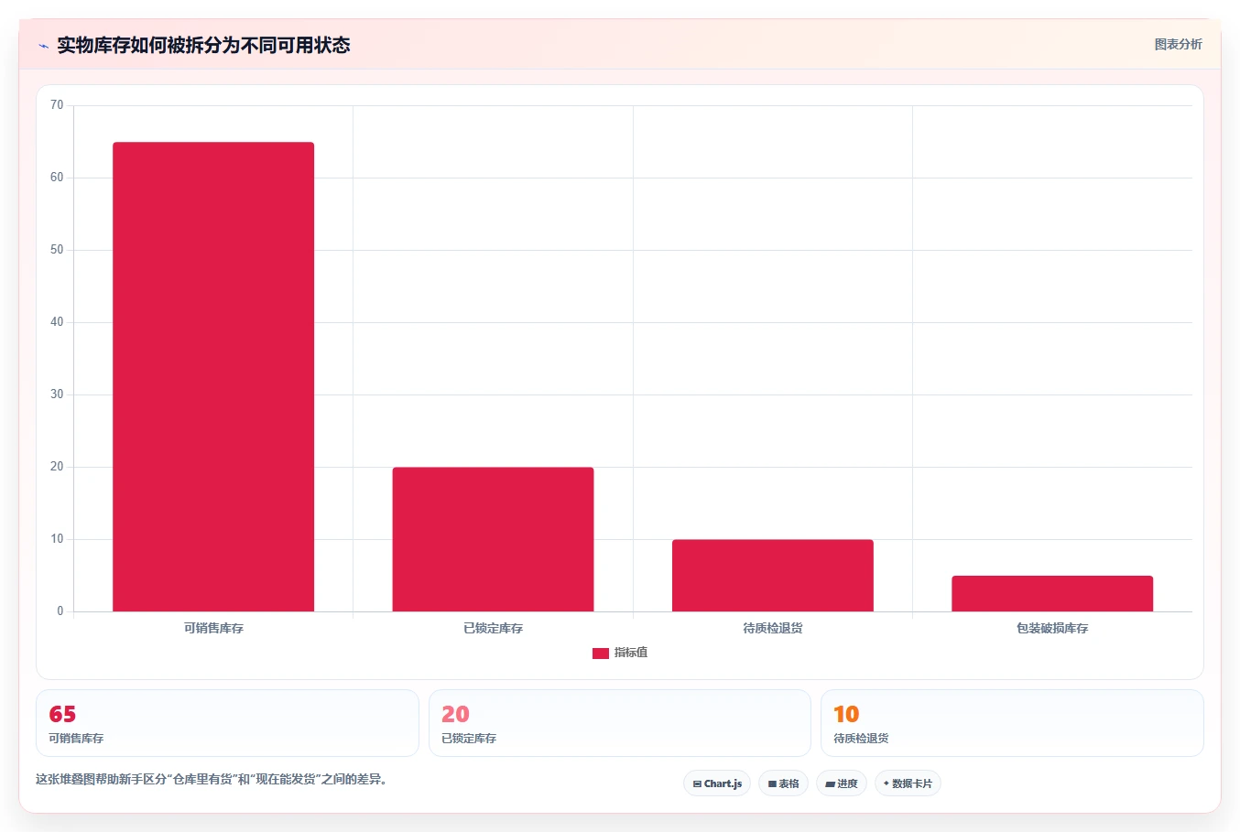
Task: Click the icon inside the 表格 chip
Action: coord(772,784)
